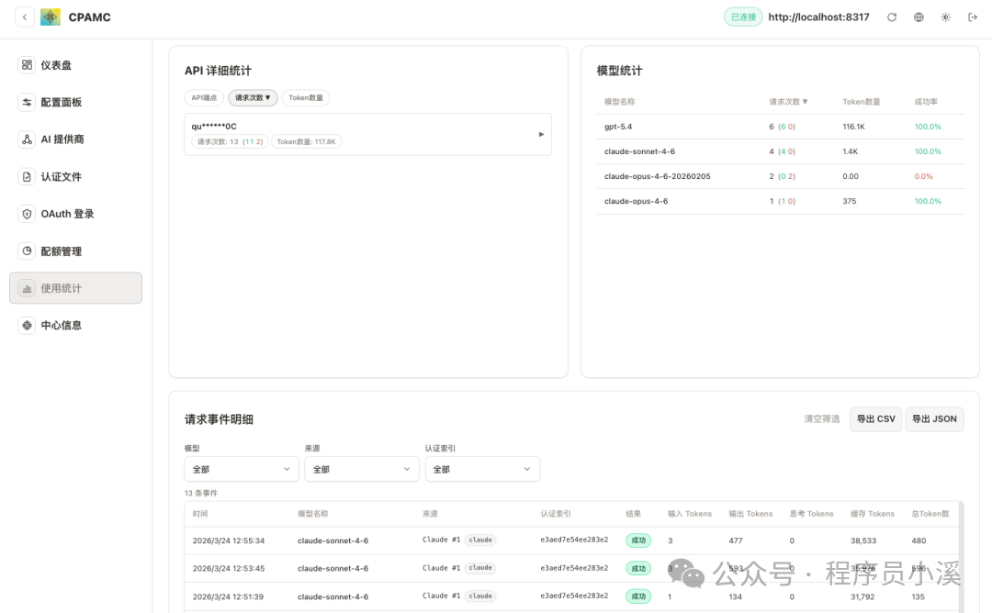Open the language globe icon
Screen dimensions: 992x613
point(919,17)
